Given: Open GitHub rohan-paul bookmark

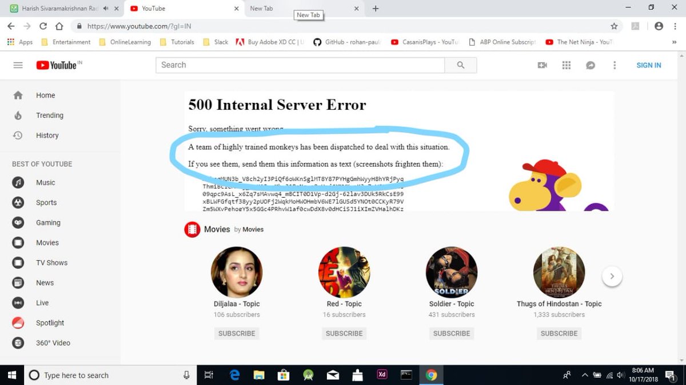Looking at the screenshot, I should pos(348,42).
